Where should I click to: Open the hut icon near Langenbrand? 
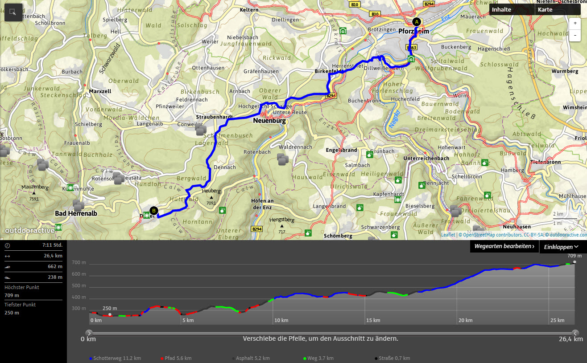pos(360,208)
